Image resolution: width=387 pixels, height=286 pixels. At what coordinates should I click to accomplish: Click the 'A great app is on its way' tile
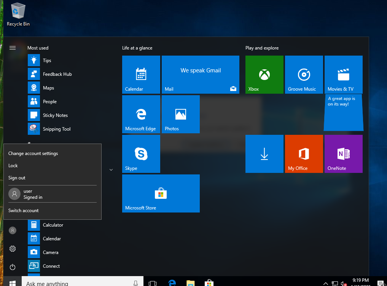[x=344, y=112]
